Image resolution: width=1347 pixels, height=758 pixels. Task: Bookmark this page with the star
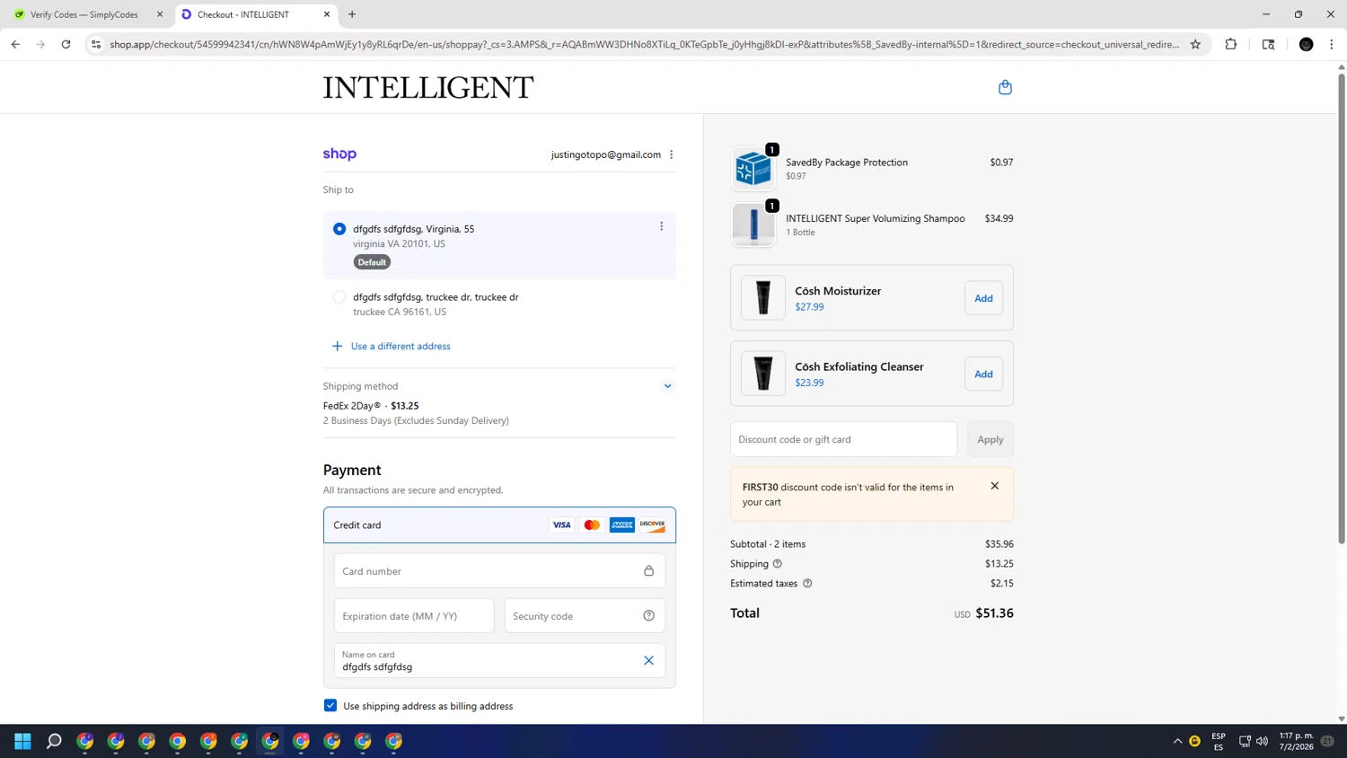pyautogui.click(x=1195, y=44)
